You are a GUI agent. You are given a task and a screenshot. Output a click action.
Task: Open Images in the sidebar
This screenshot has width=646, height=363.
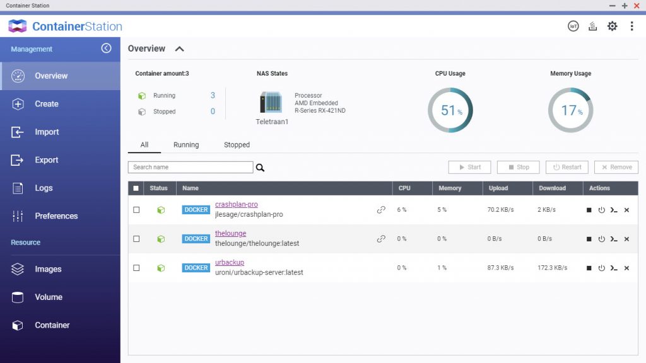click(x=60, y=268)
